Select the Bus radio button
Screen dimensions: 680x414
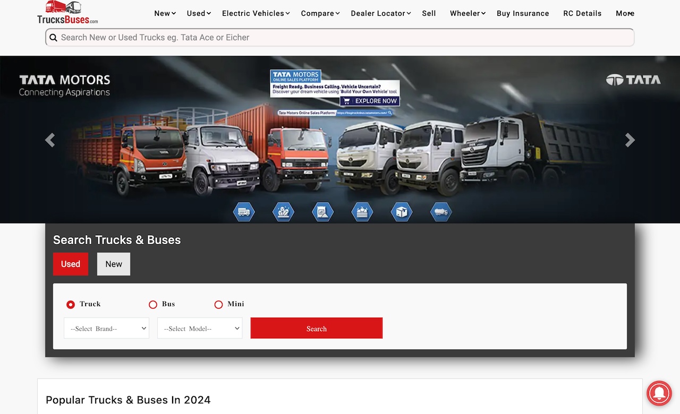tap(153, 305)
